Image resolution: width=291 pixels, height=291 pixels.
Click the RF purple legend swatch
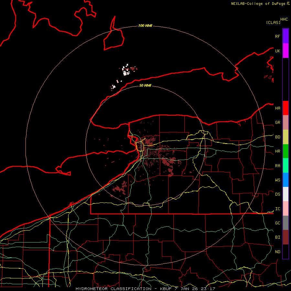pos(286,36)
